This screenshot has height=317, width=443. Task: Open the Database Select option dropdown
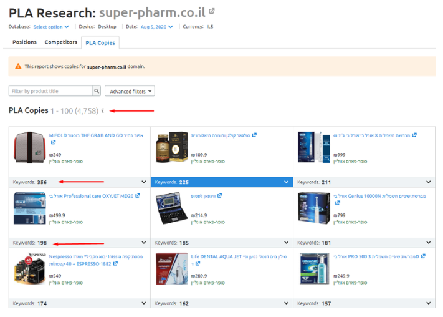click(51, 27)
